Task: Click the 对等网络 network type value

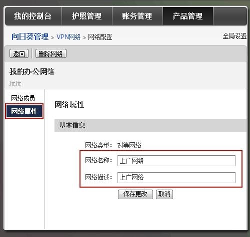Action: click(x=129, y=145)
